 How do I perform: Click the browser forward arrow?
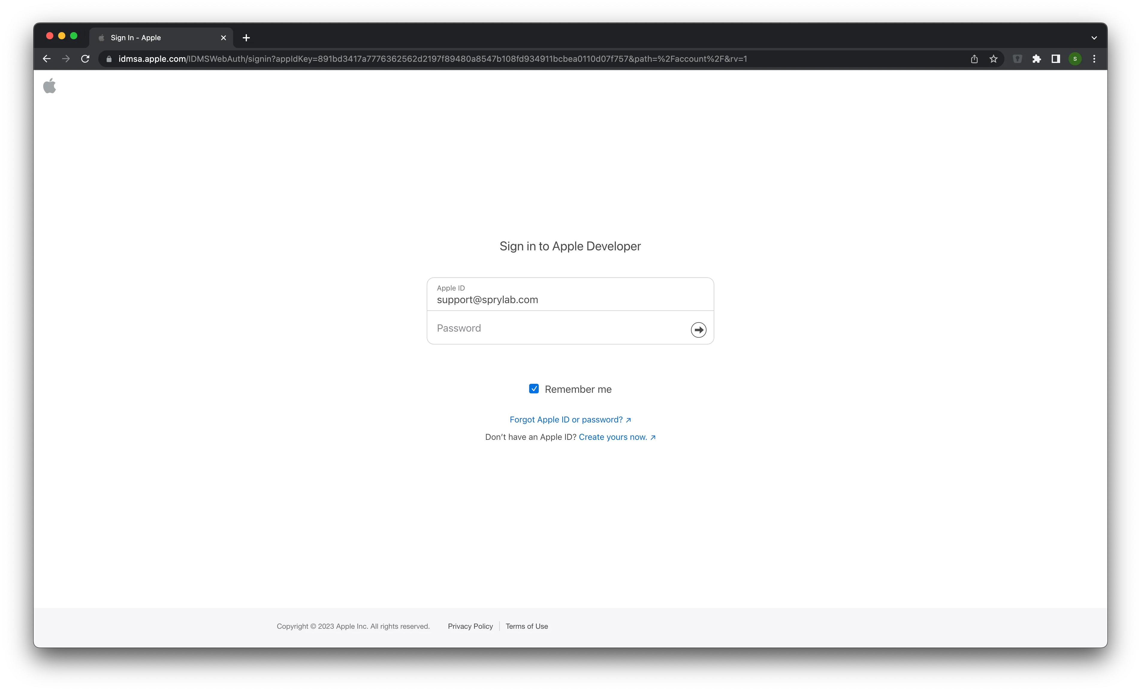66,59
